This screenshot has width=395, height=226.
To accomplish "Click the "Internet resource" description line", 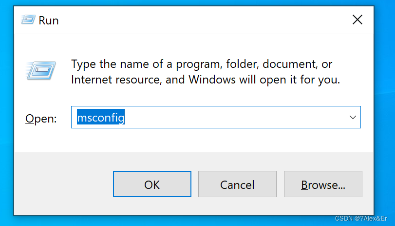I will click(x=206, y=80).
